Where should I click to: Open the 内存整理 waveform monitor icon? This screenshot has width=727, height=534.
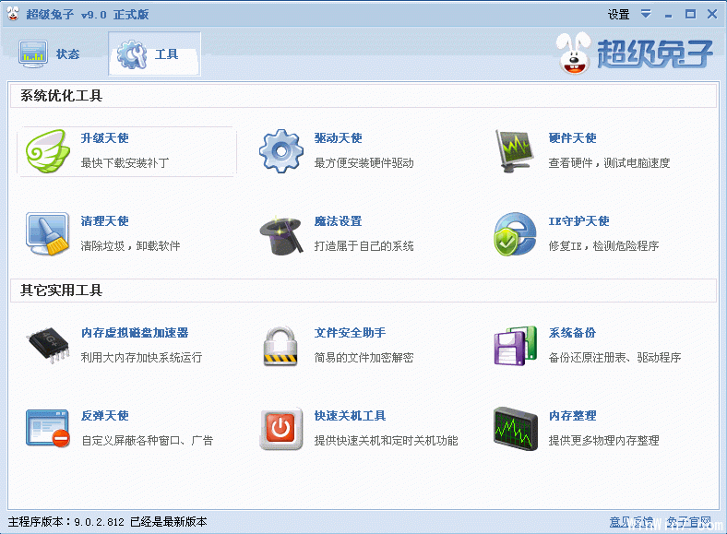tap(515, 429)
